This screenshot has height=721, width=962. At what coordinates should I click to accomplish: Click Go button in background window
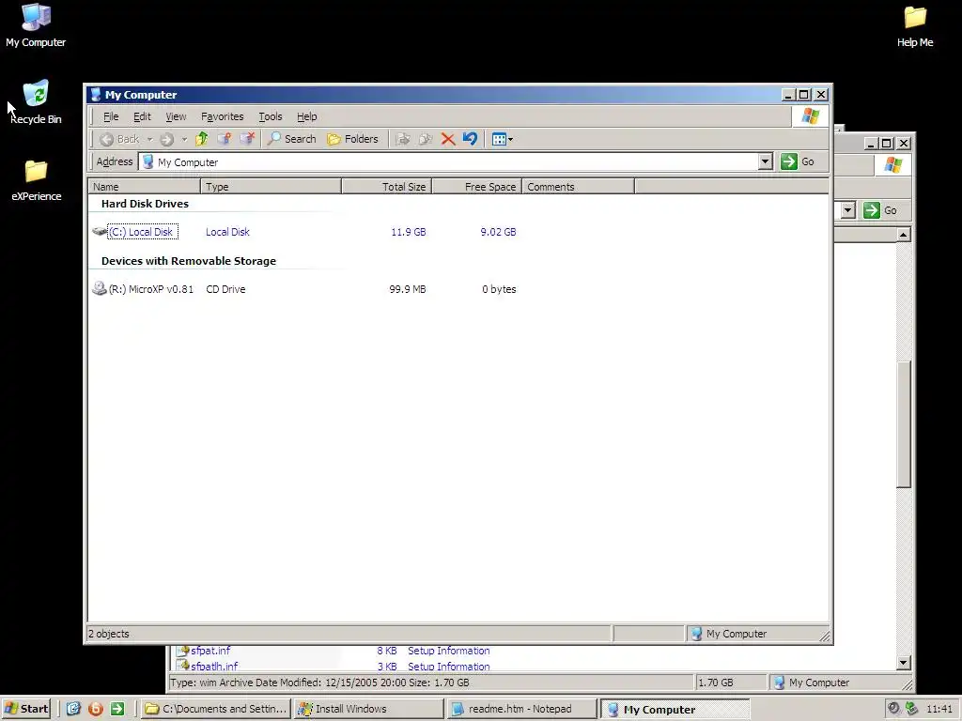[881, 210]
